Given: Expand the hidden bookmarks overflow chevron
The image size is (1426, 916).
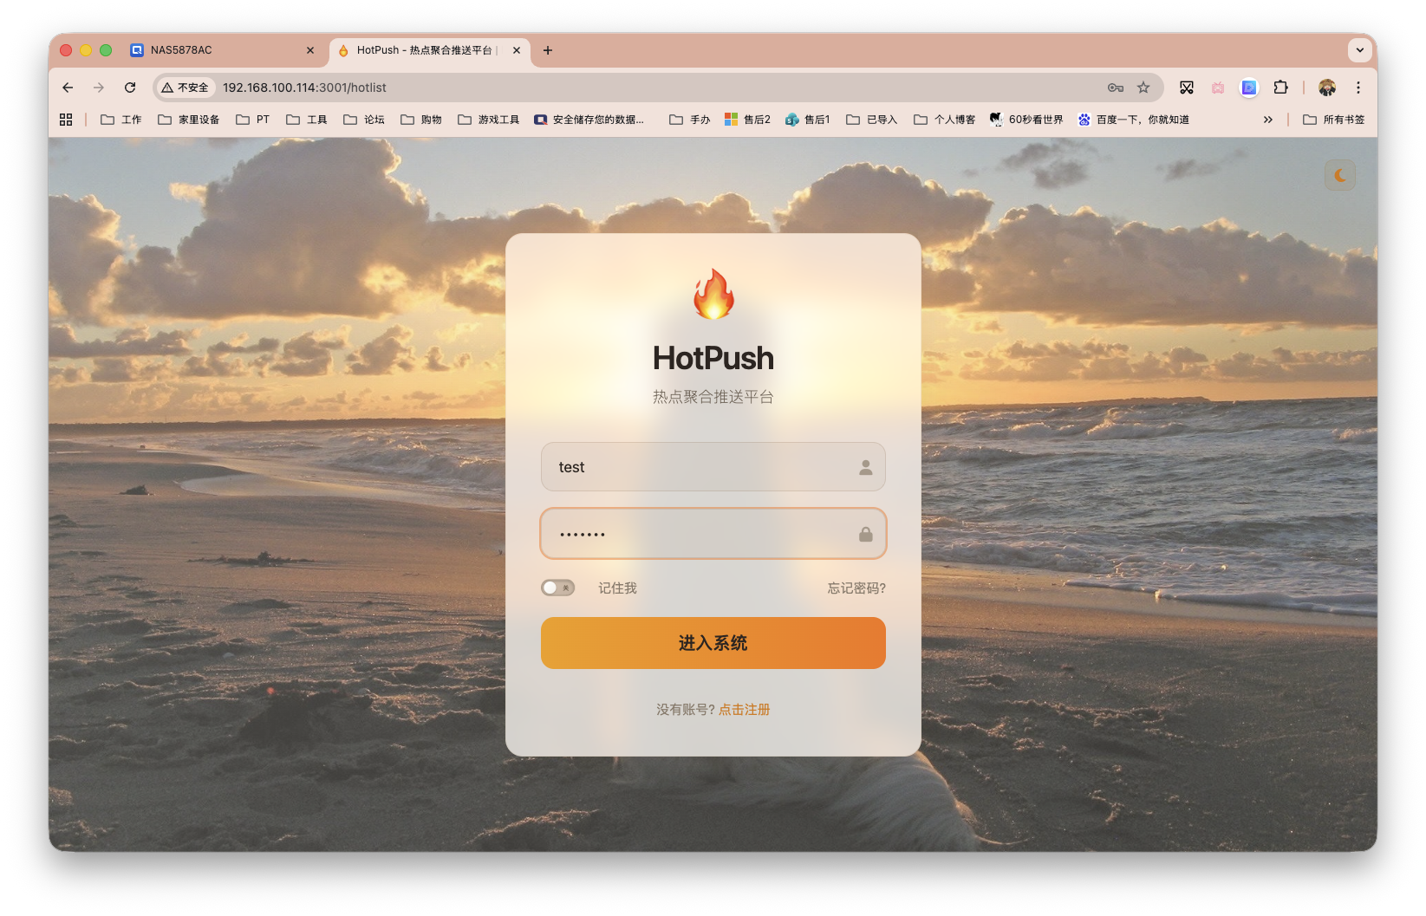Looking at the screenshot, I should coord(1268,120).
